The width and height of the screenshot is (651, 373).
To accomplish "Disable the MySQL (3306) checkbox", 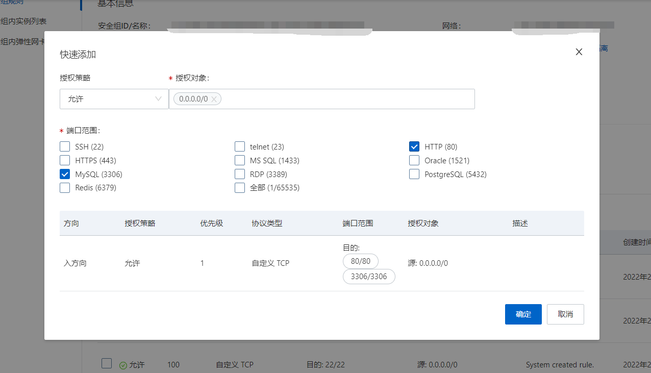I will [65, 173].
